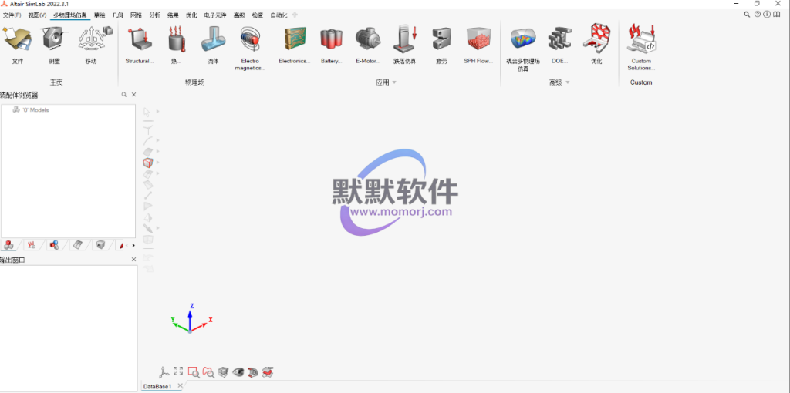Viewport: 790px width, 393px height.
Task: Launch the Battery application icon
Action: click(331, 43)
